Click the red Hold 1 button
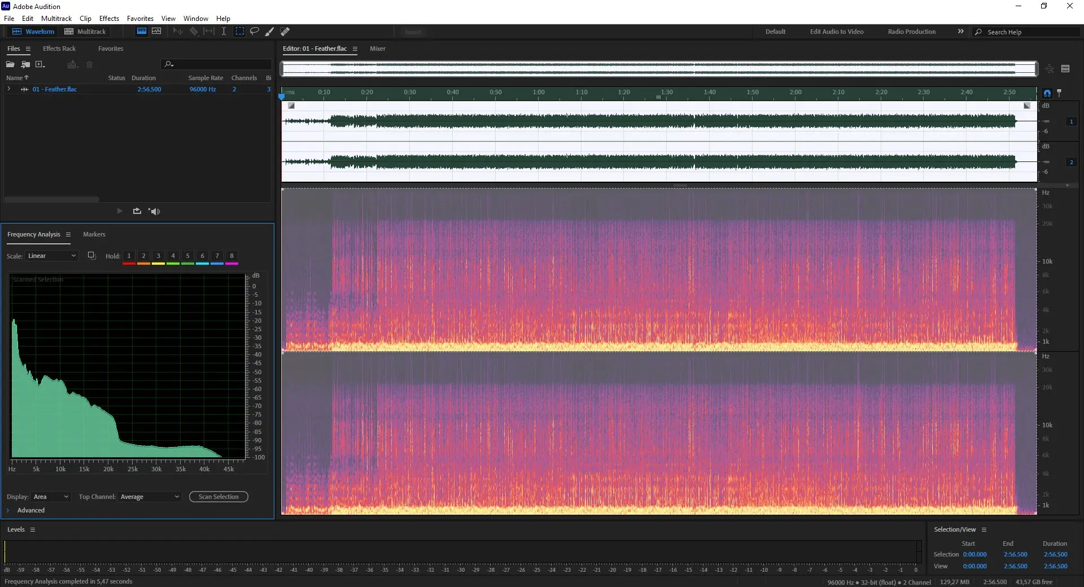1084x587 pixels. (129, 256)
